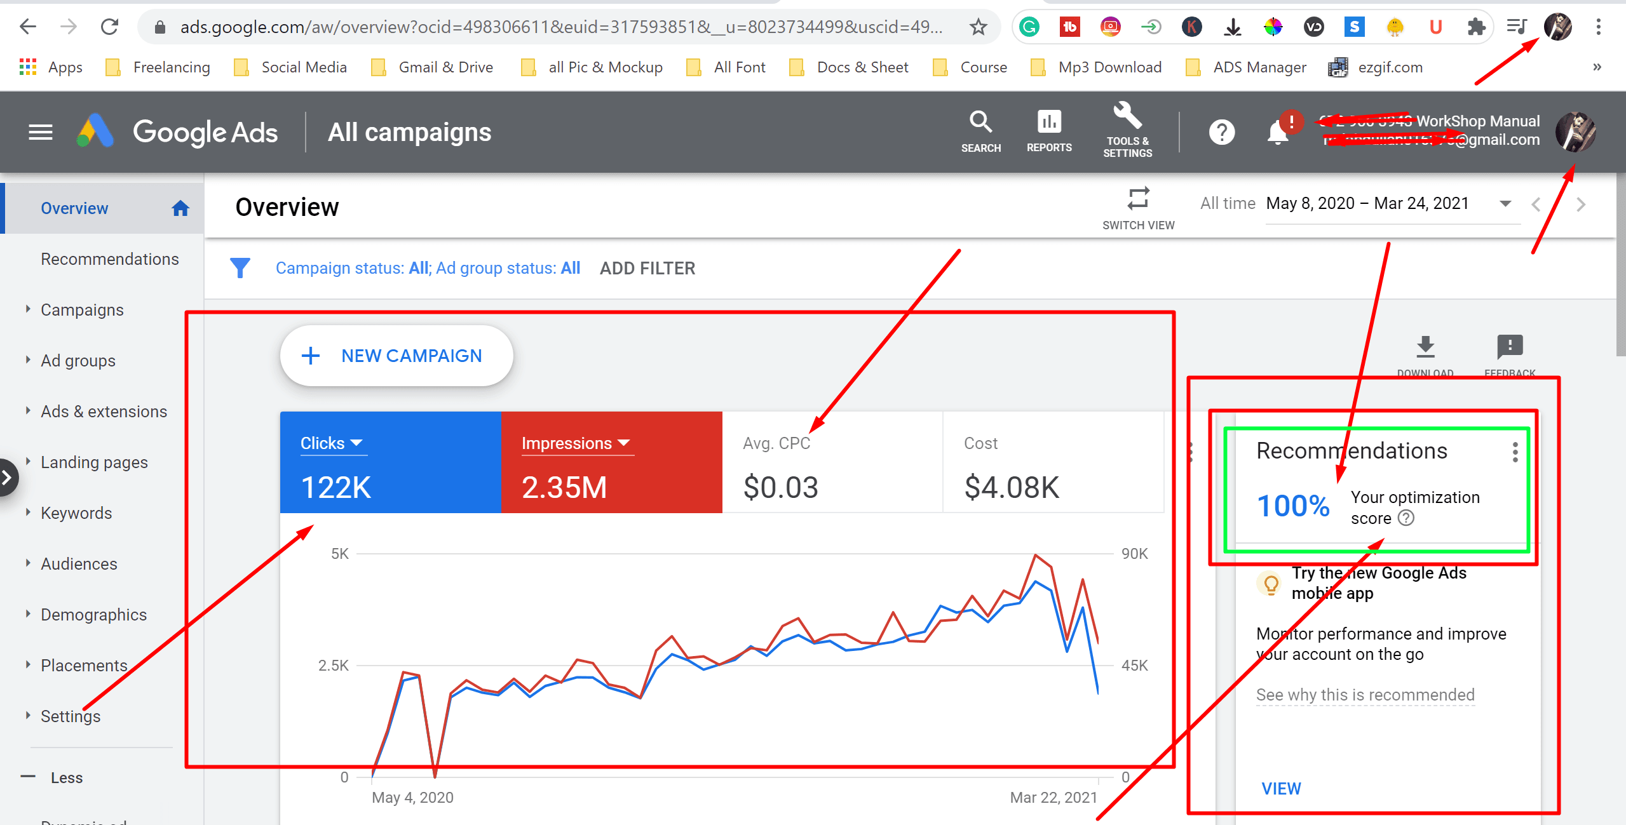This screenshot has height=825, width=1626.
Task: Open the Help question mark
Action: (1221, 132)
